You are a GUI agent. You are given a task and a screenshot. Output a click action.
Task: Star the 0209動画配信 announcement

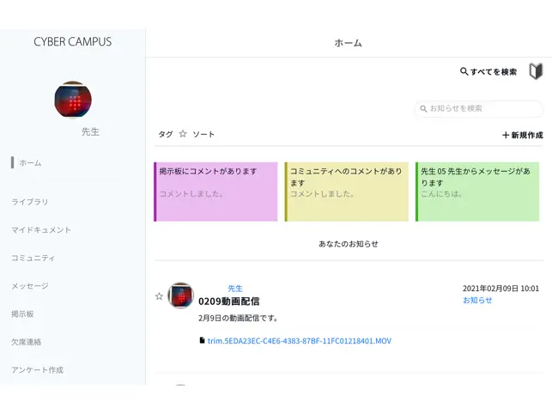point(159,296)
